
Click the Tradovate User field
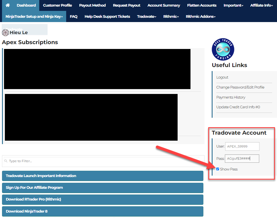pos(242,146)
